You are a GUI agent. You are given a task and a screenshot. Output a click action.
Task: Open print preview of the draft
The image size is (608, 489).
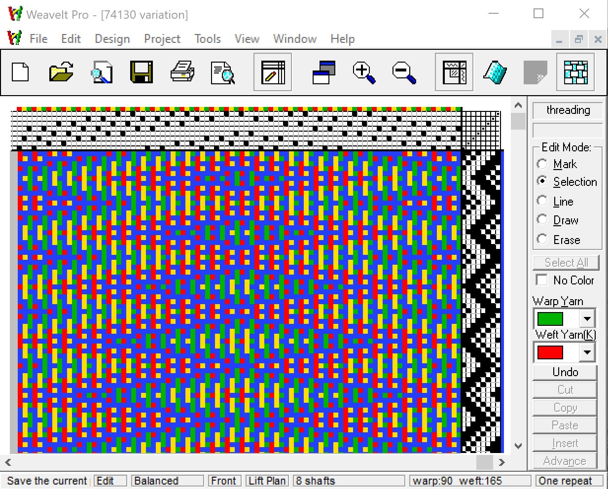(222, 72)
